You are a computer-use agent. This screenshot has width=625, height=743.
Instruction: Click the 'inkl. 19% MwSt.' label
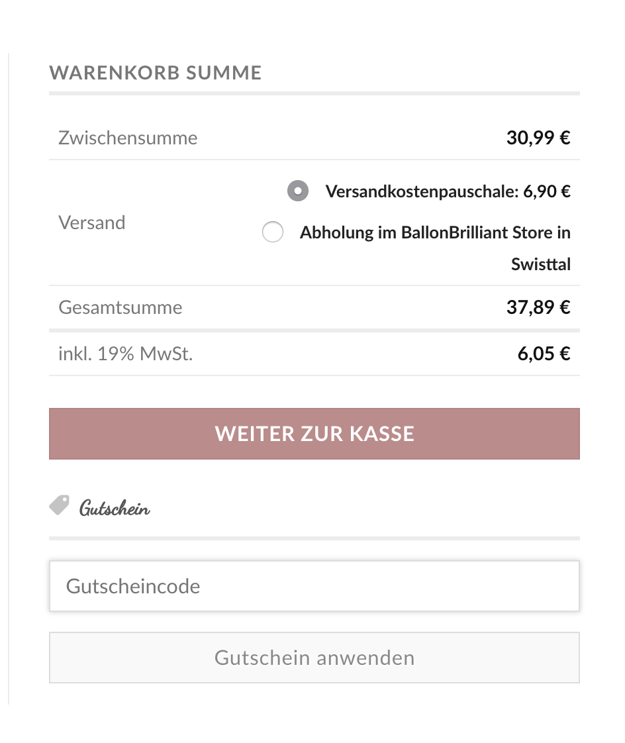(126, 353)
